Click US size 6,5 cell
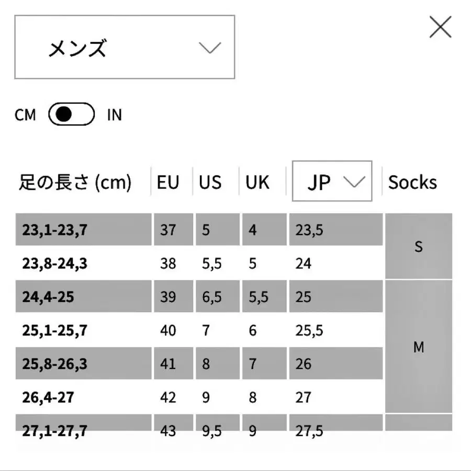 (x=212, y=297)
